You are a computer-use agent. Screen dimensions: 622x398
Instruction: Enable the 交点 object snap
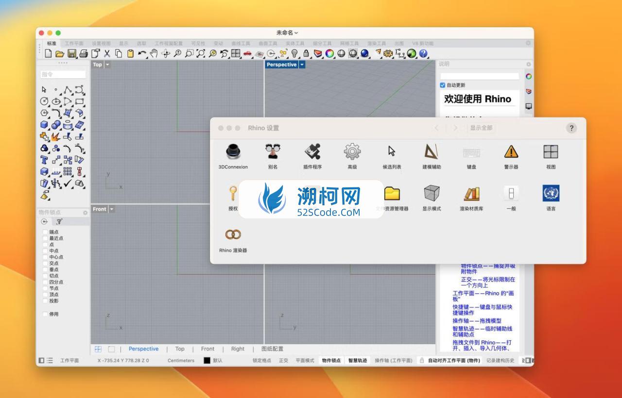[45, 264]
